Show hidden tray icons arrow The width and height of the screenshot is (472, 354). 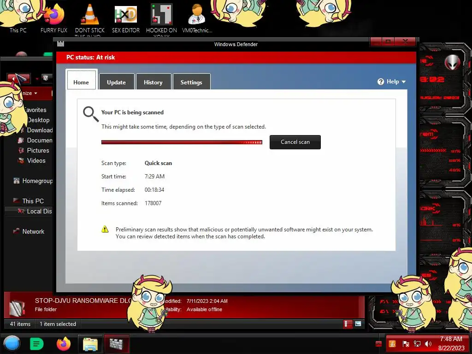[x=378, y=344]
